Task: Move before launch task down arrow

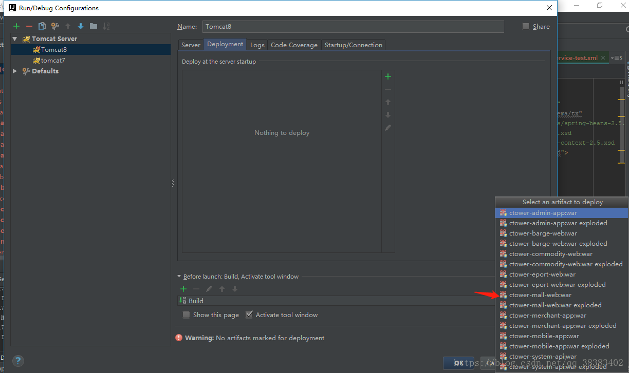Action: click(235, 289)
